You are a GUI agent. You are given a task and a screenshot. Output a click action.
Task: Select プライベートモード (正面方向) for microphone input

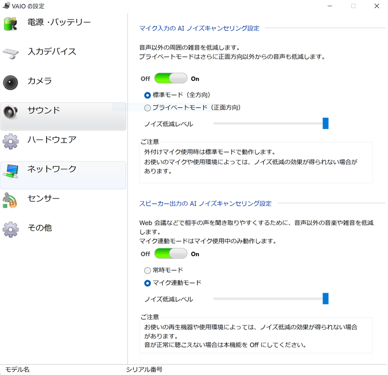(x=147, y=107)
